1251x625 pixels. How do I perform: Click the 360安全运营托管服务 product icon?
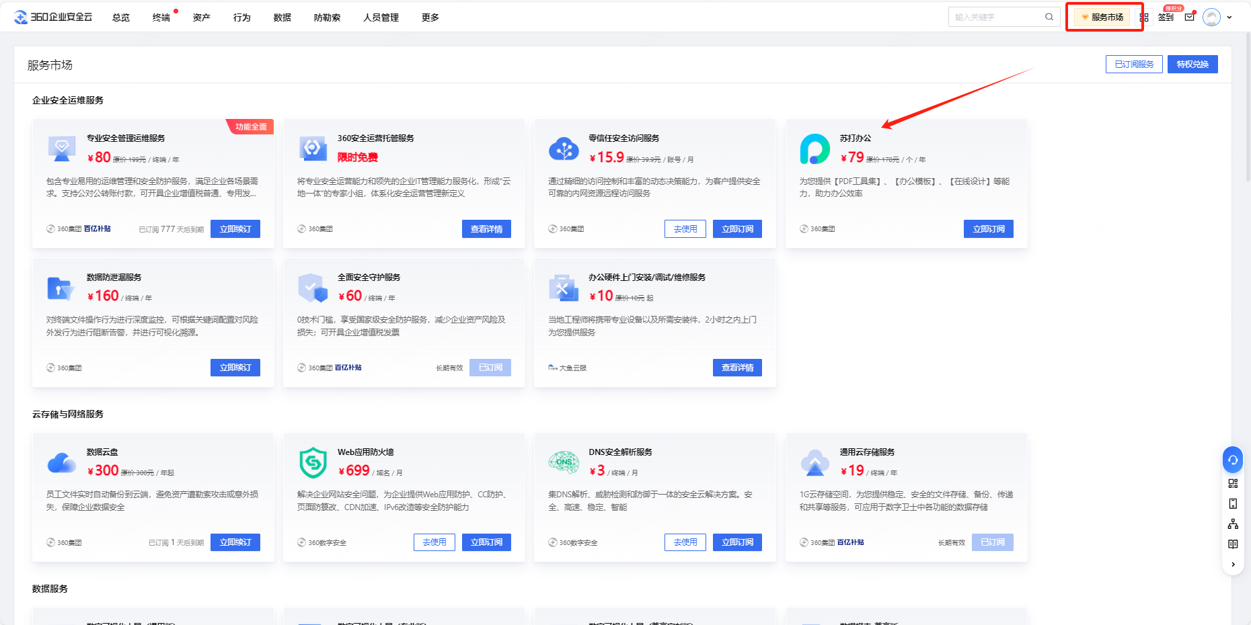pyautogui.click(x=313, y=149)
